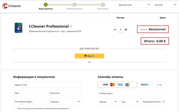Click the Адрес e-mail field
Viewport: 179px width, 112px height.
[47, 85]
